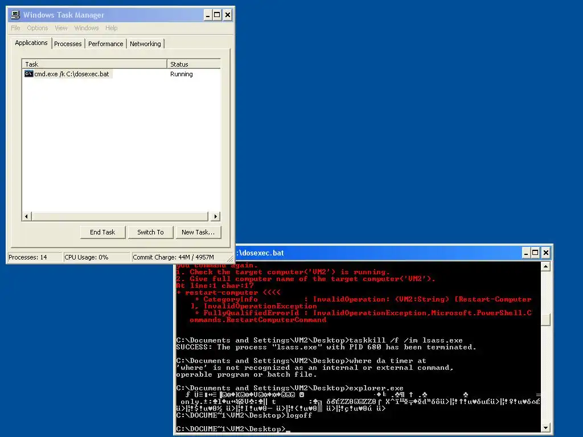Click the taskkill /f /im lsass.exe command line
The height and width of the screenshot is (437, 583).
coord(319,340)
